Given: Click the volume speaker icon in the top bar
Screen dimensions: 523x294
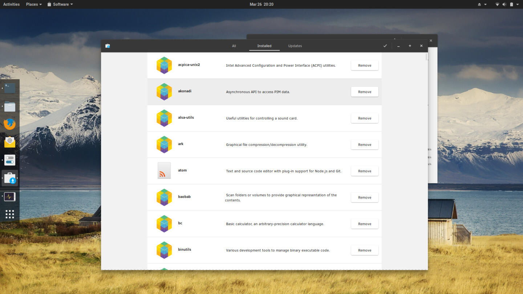Looking at the screenshot, I should (x=504, y=4).
